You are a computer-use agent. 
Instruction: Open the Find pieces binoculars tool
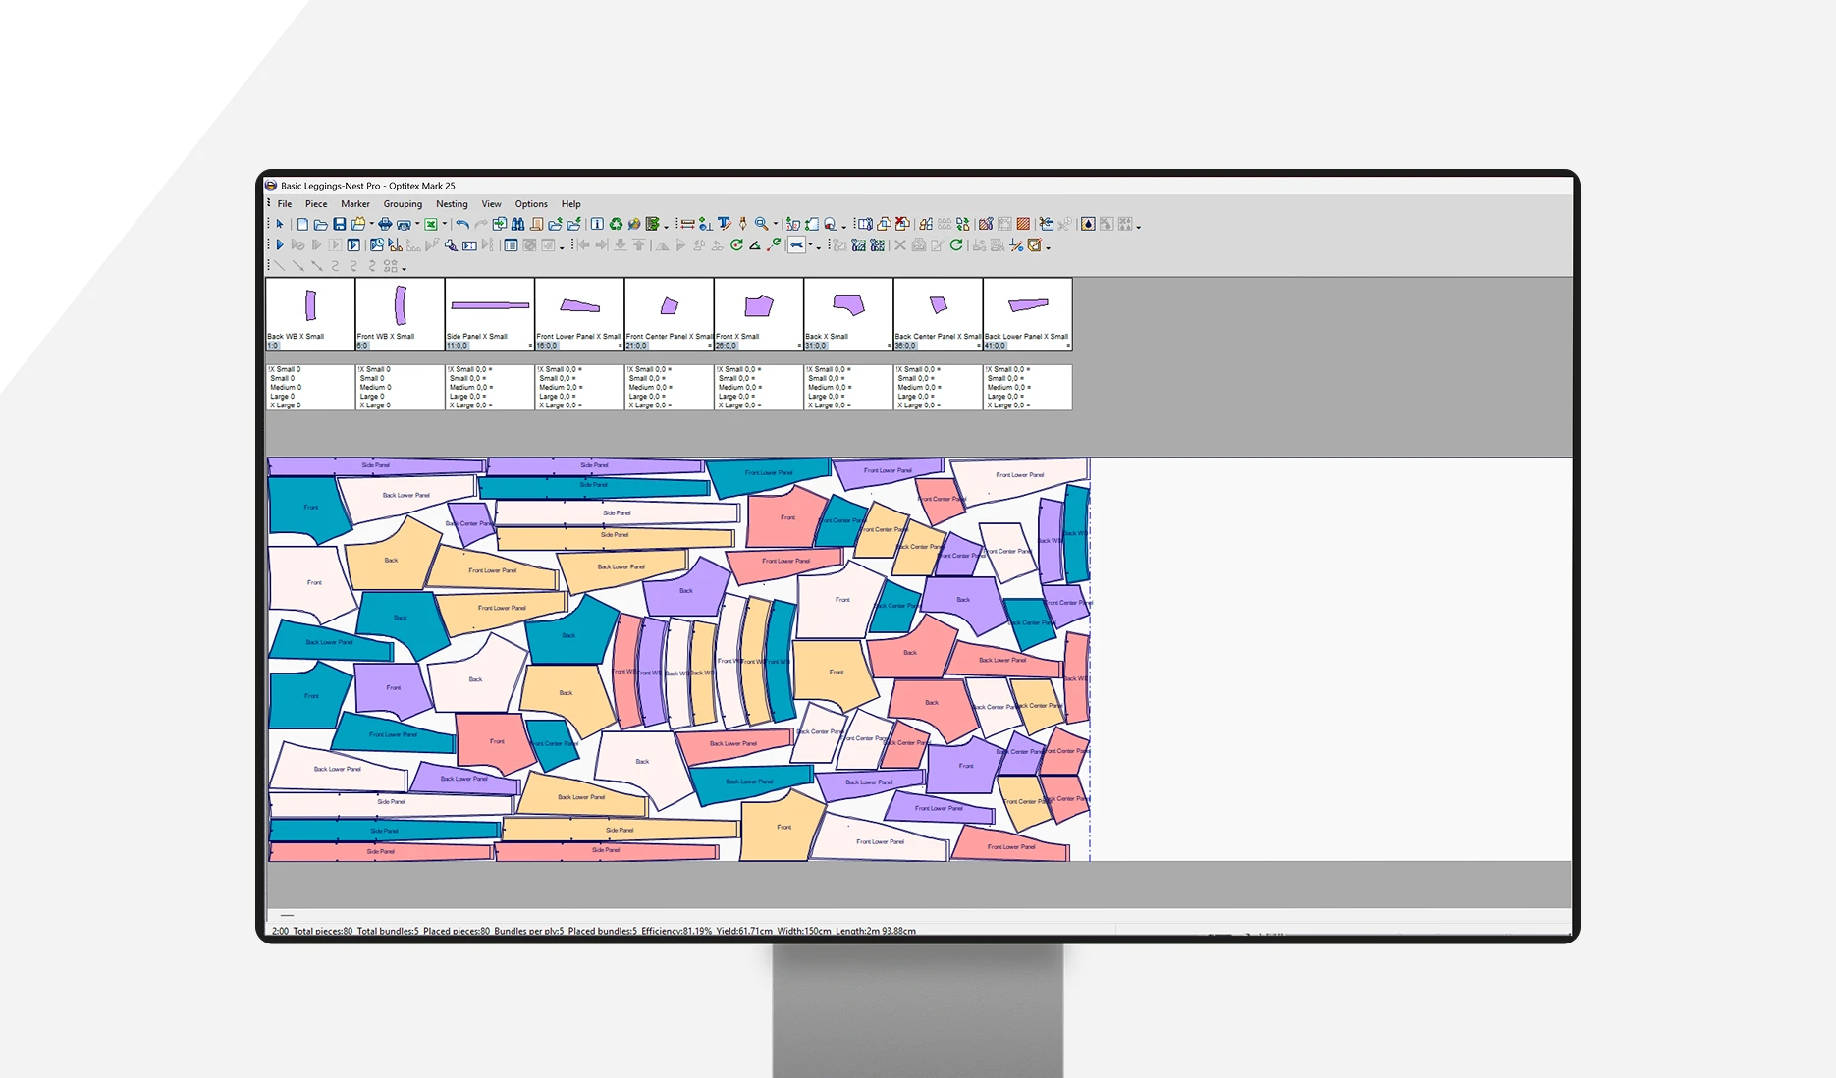[x=518, y=224]
